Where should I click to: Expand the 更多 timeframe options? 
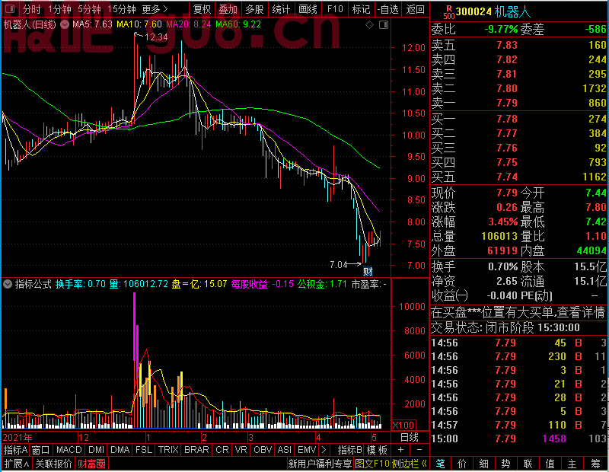155,9
